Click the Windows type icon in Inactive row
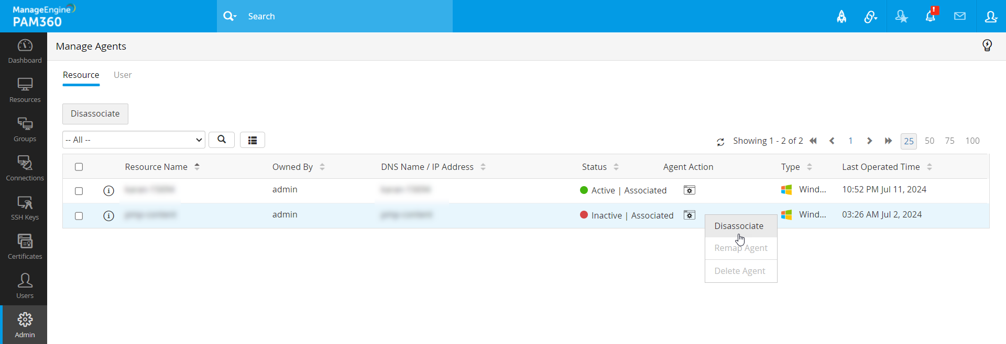This screenshot has width=1006, height=344. [x=786, y=215]
